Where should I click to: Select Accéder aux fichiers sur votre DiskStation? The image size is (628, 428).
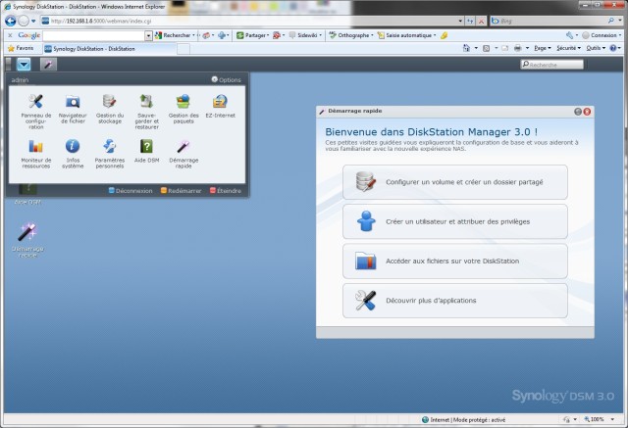pyautogui.click(x=455, y=261)
